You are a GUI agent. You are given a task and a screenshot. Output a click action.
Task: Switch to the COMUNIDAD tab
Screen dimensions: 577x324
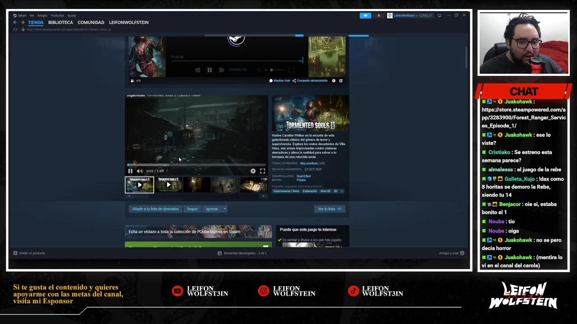(x=91, y=22)
